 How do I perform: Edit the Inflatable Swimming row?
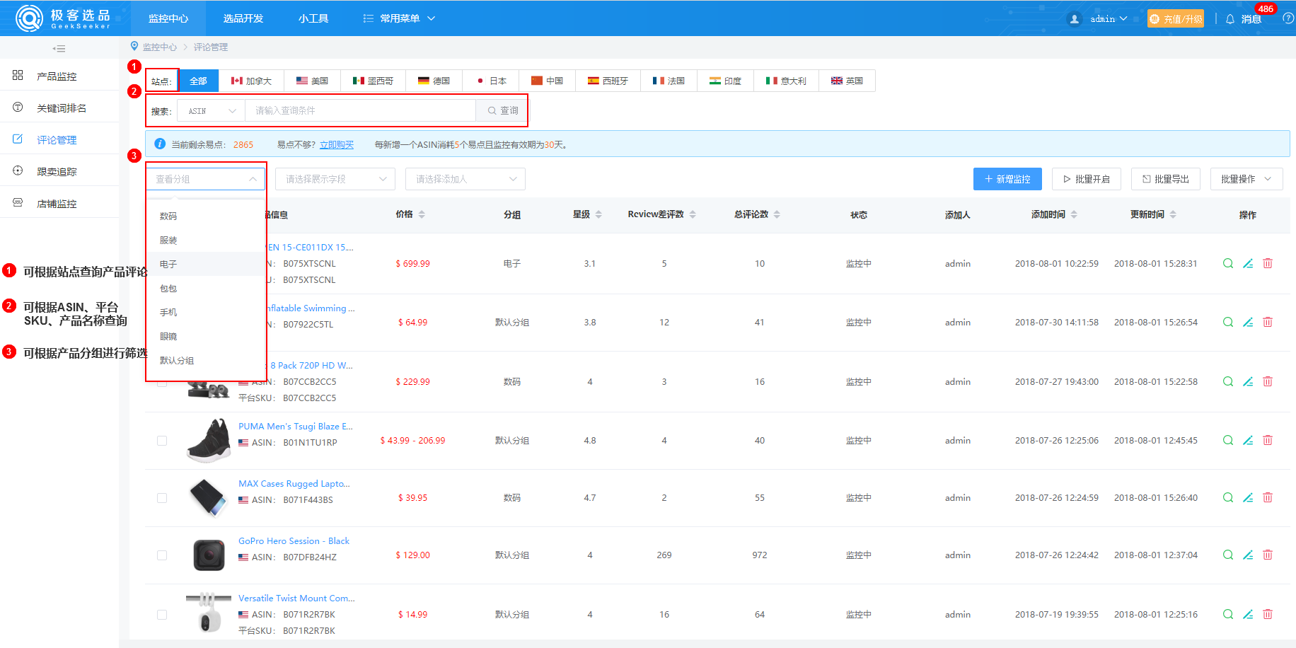coord(1248,322)
